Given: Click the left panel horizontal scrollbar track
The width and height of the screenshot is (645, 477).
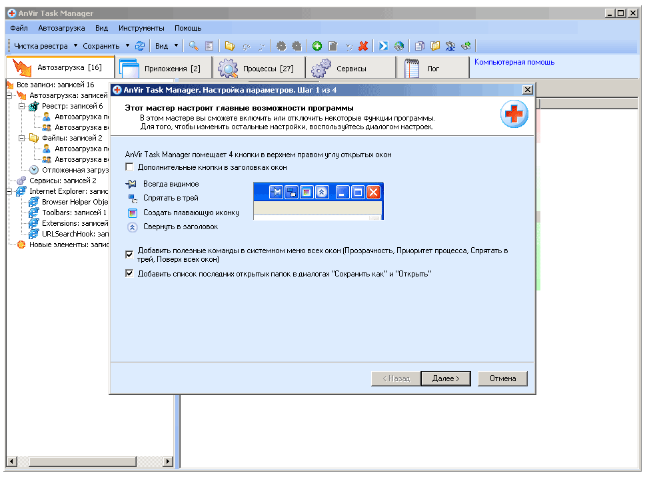Looking at the screenshot, I should (87, 461).
